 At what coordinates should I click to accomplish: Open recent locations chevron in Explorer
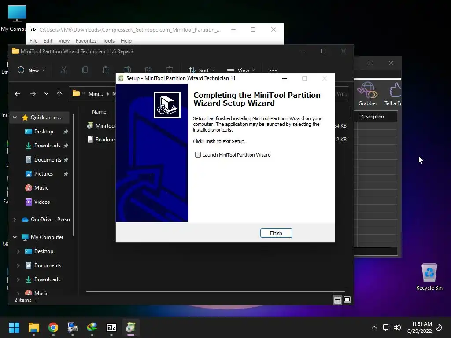coord(46,94)
